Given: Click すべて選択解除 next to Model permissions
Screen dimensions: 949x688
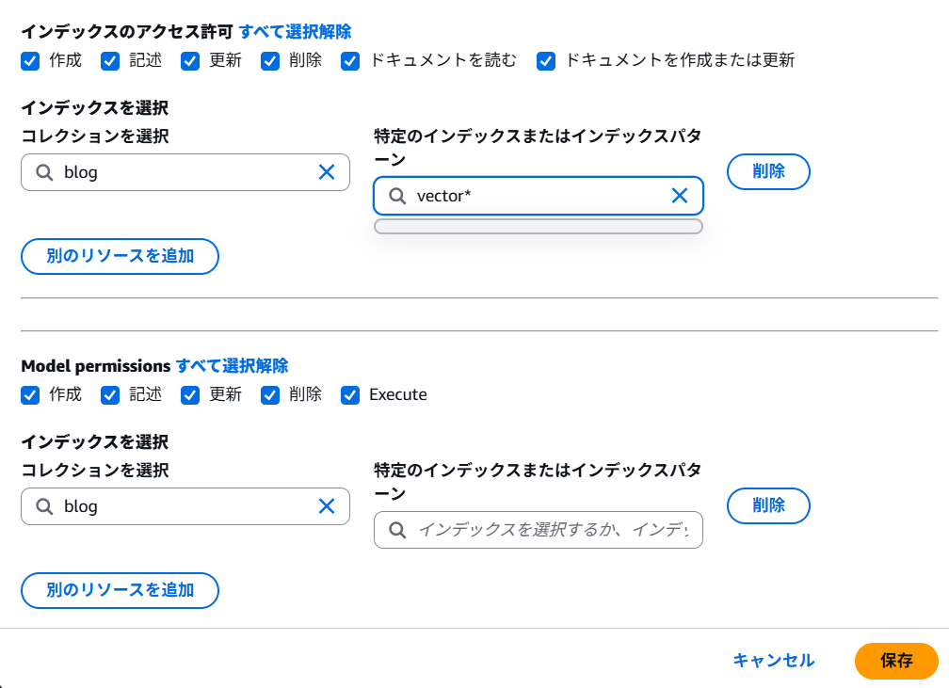Looking at the screenshot, I should click(232, 365).
